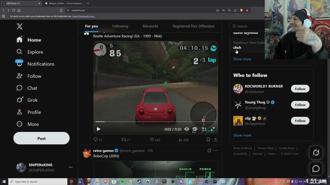
Task: Repost the post with 77 reposts
Action: 126,140
